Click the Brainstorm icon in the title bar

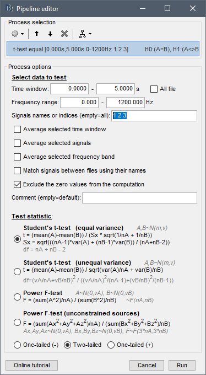coord(9,9)
